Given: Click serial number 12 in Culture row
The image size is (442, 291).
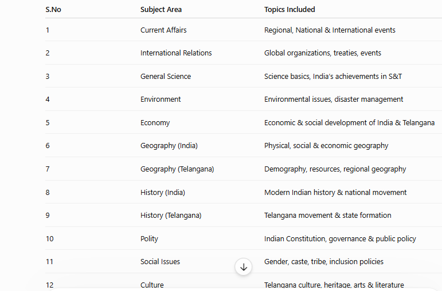Looking at the screenshot, I should click(50, 285).
